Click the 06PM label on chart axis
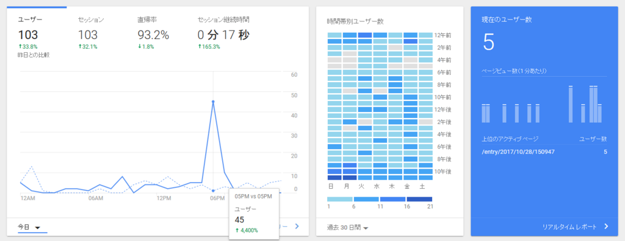Image resolution: width=625 pixels, height=241 pixels. pyautogui.click(x=217, y=198)
